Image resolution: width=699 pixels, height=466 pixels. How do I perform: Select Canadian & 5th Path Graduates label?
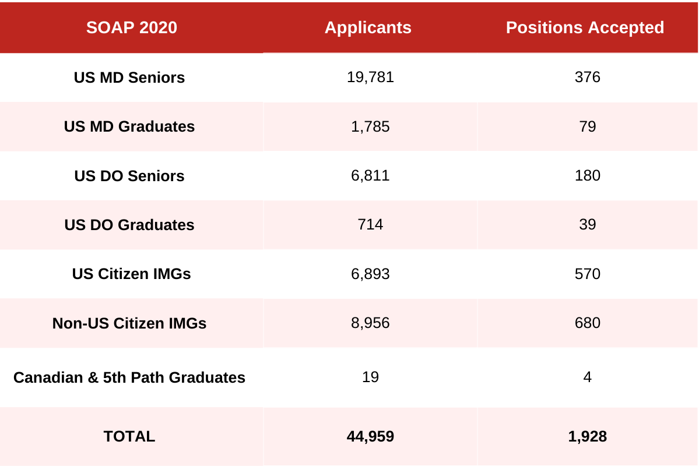click(129, 377)
